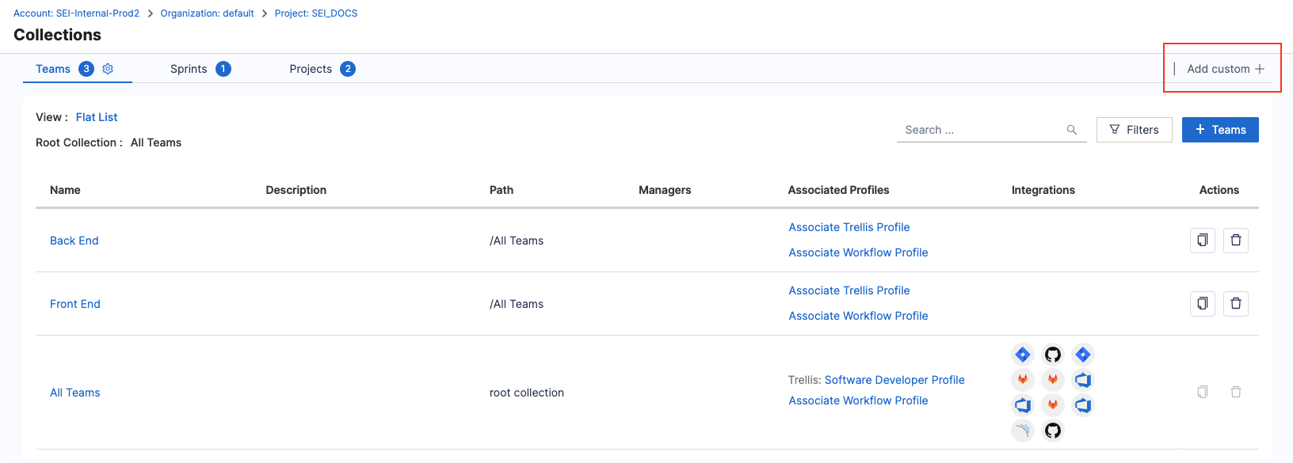Open the Front End team link
Viewport: 1293px width, 463px height.
pos(75,304)
